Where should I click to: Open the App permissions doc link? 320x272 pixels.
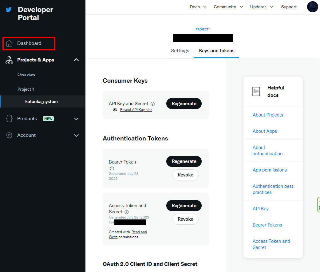270,170
